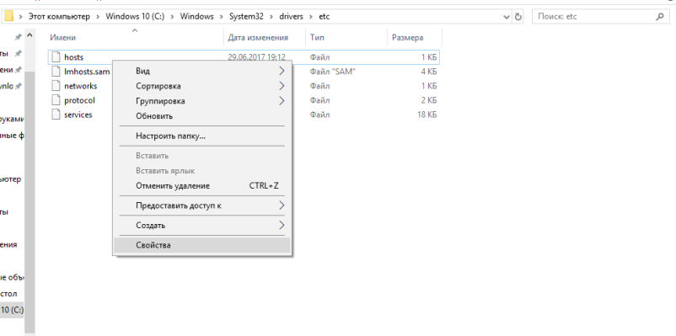Choose Настроить папку... in context menu
This screenshot has height=336, width=676.
click(201, 136)
